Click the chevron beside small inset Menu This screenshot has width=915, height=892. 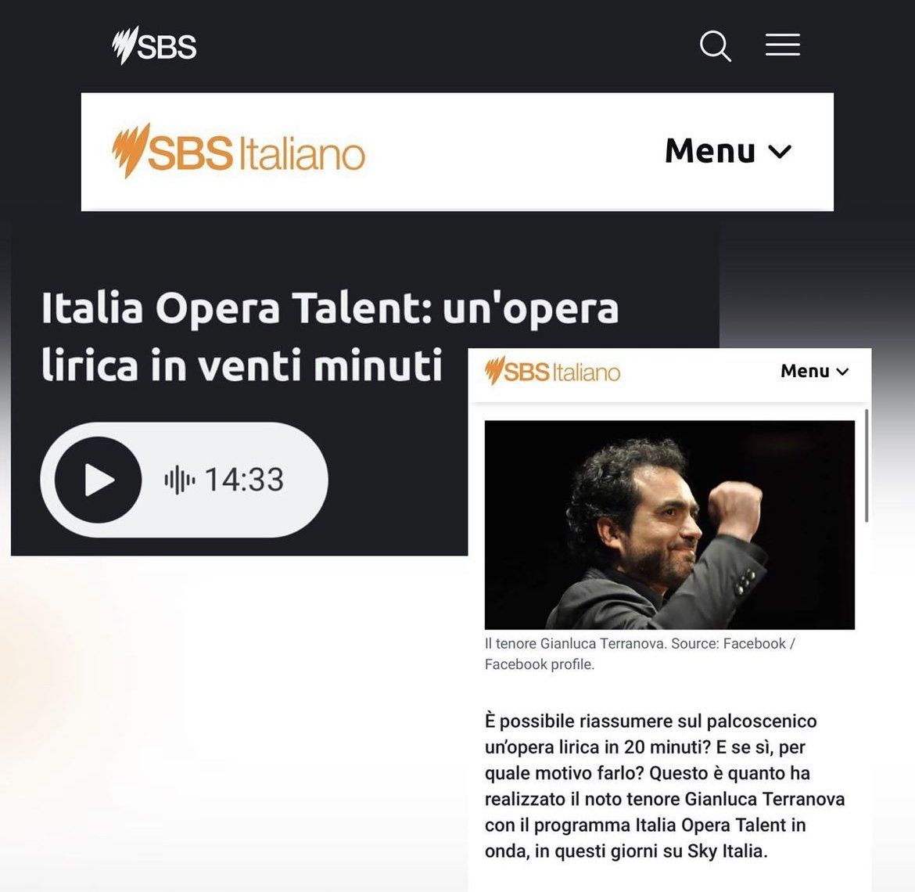[842, 372]
